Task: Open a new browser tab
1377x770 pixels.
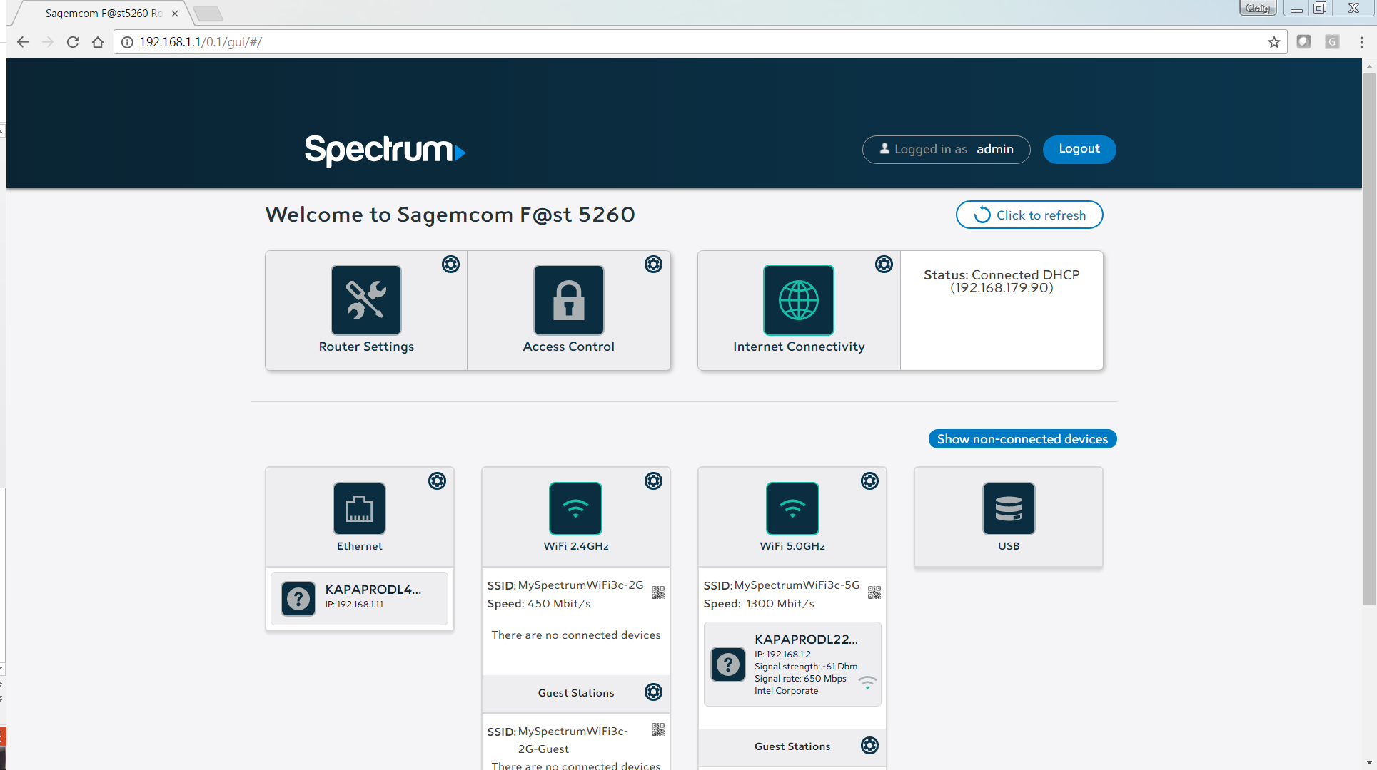Action: coord(208,14)
